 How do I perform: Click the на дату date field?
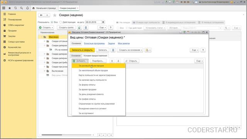click(93, 22)
